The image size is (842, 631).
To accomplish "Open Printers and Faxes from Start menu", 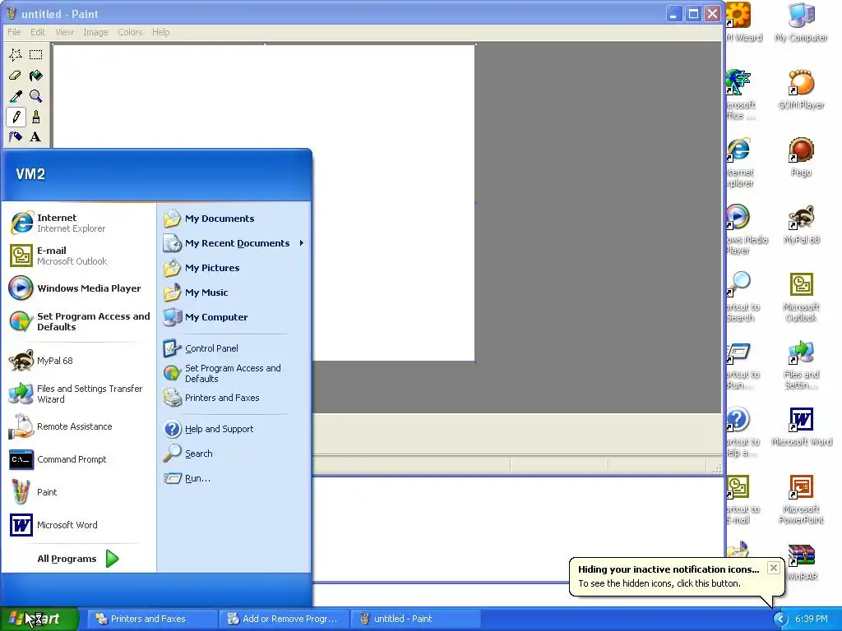I will [234, 398].
